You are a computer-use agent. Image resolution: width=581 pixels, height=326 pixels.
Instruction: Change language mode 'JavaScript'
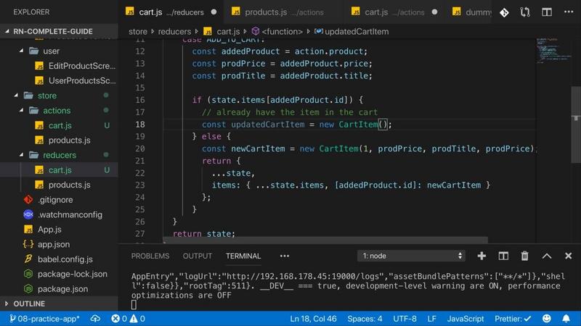tap(466, 319)
